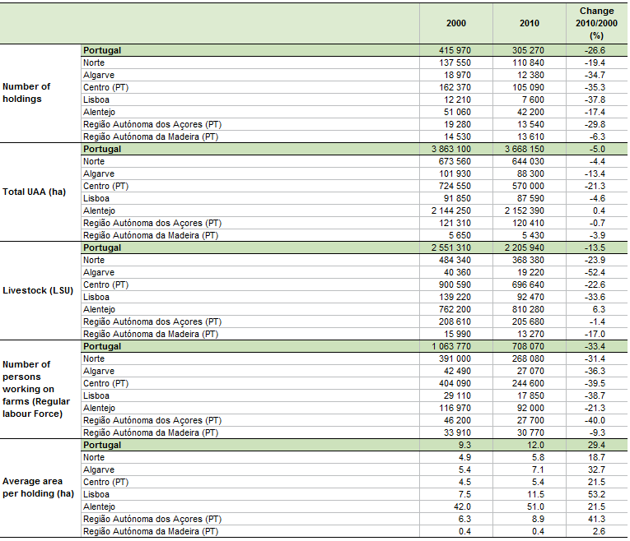Click the value 32.7 for Algarve average area
This screenshot has height=541, width=630.
click(596, 470)
